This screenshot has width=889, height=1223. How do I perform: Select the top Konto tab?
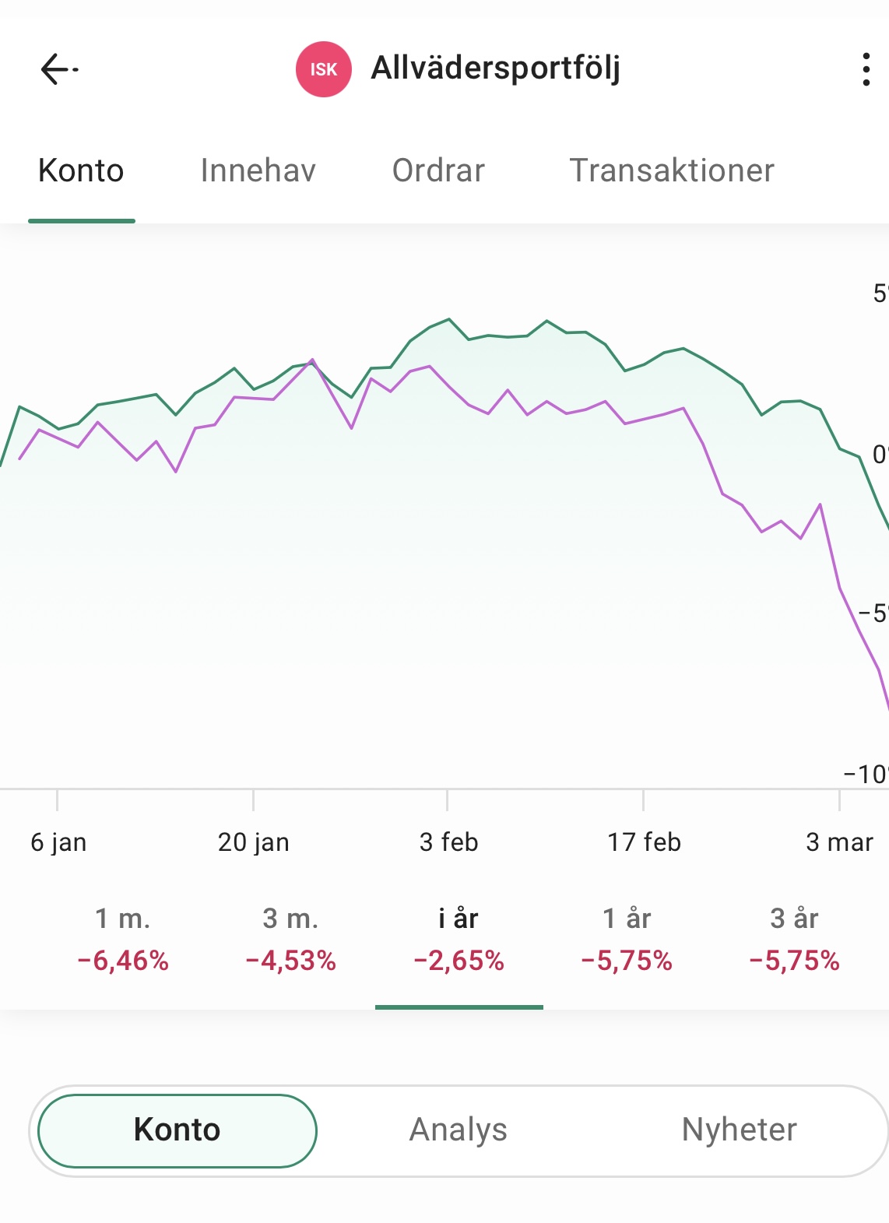coord(81,170)
